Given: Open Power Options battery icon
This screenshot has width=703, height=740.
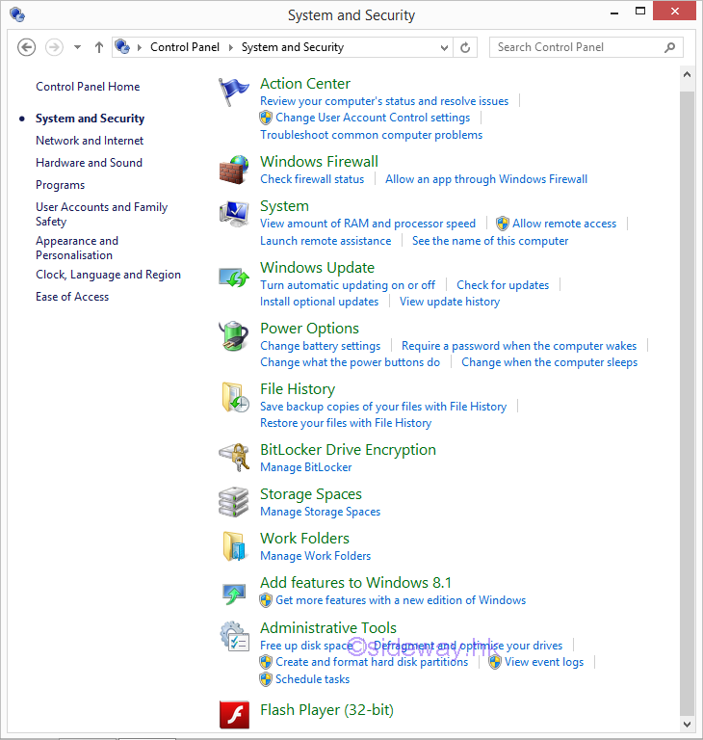Looking at the screenshot, I should pos(234,336).
